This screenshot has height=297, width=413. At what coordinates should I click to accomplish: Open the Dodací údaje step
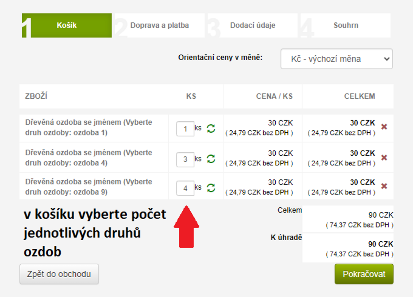tap(253, 25)
